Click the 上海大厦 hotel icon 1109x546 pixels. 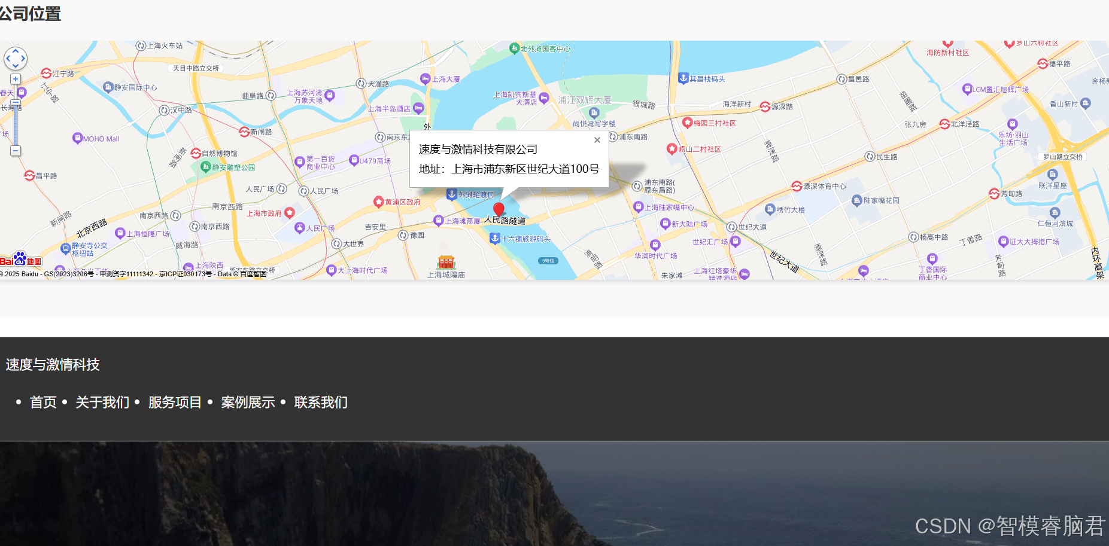[425, 78]
